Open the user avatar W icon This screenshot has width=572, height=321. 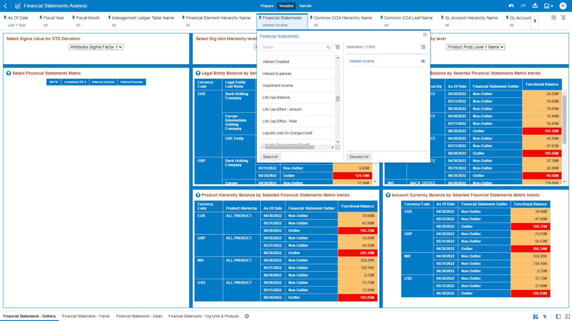click(563, 6)
